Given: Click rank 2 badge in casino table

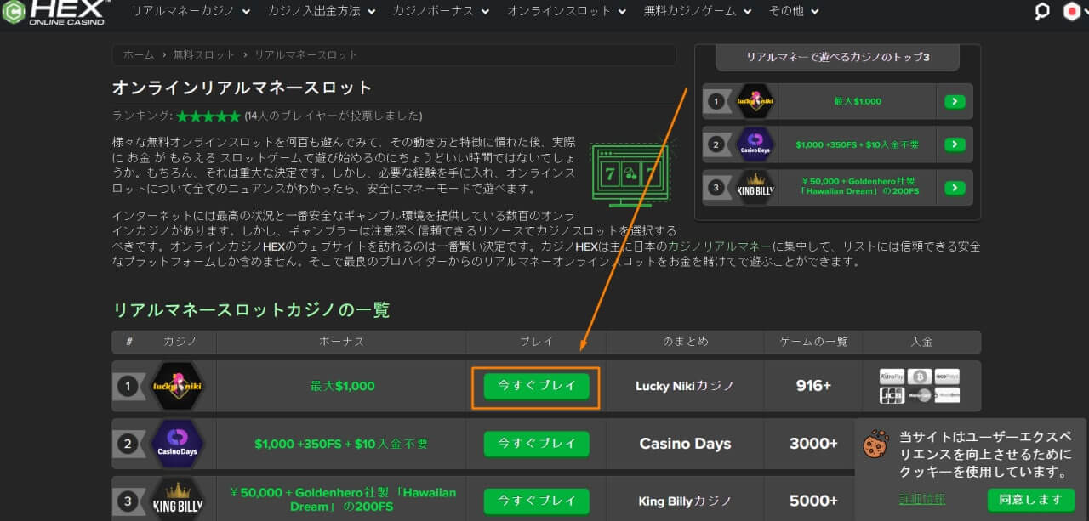Looking at the screenshot, I should 128,444.
